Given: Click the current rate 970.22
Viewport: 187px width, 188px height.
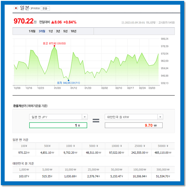Looking at the screenshot, I should [24, 21].
